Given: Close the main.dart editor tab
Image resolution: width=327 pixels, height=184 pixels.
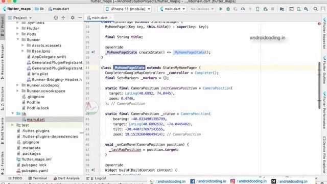Looking at the screenshot, I should pos(111,18).
